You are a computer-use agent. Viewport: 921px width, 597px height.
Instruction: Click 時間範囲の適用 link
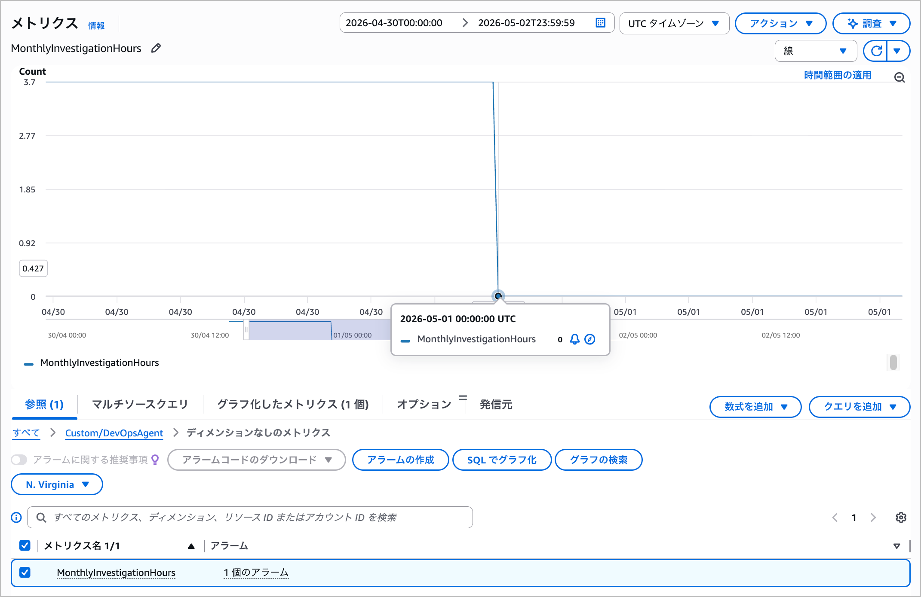pos(838,75)
